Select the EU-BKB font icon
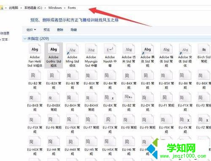This screenshot has width=211, height=161. pos(35,97)
